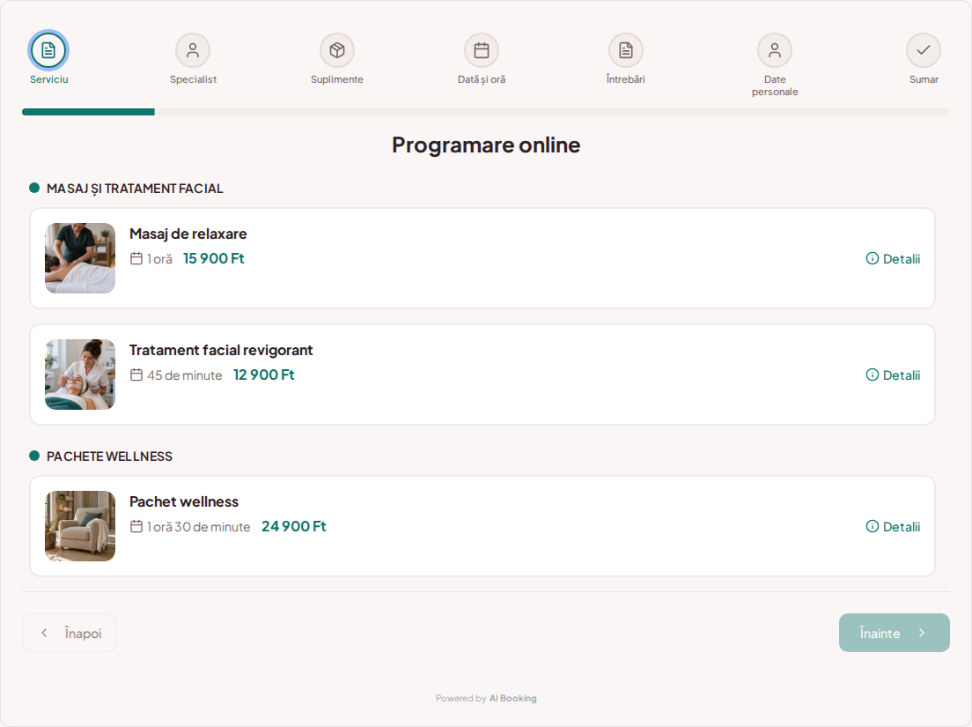Open the Sumar checkmark step icon
Screen dimensions: 972x727
click(924, 50)
